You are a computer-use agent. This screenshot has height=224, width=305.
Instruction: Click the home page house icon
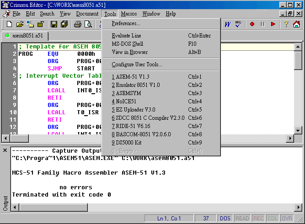tap(297, 24)
